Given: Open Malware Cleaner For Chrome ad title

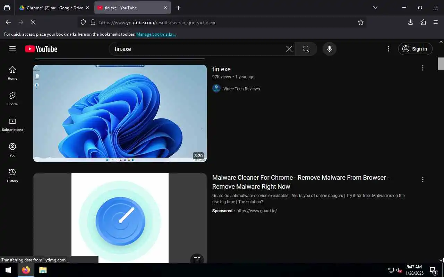Looking at the screenshot, I should 301,182.
